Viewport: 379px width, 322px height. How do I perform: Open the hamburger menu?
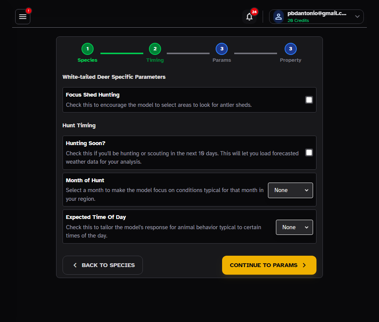23,17
